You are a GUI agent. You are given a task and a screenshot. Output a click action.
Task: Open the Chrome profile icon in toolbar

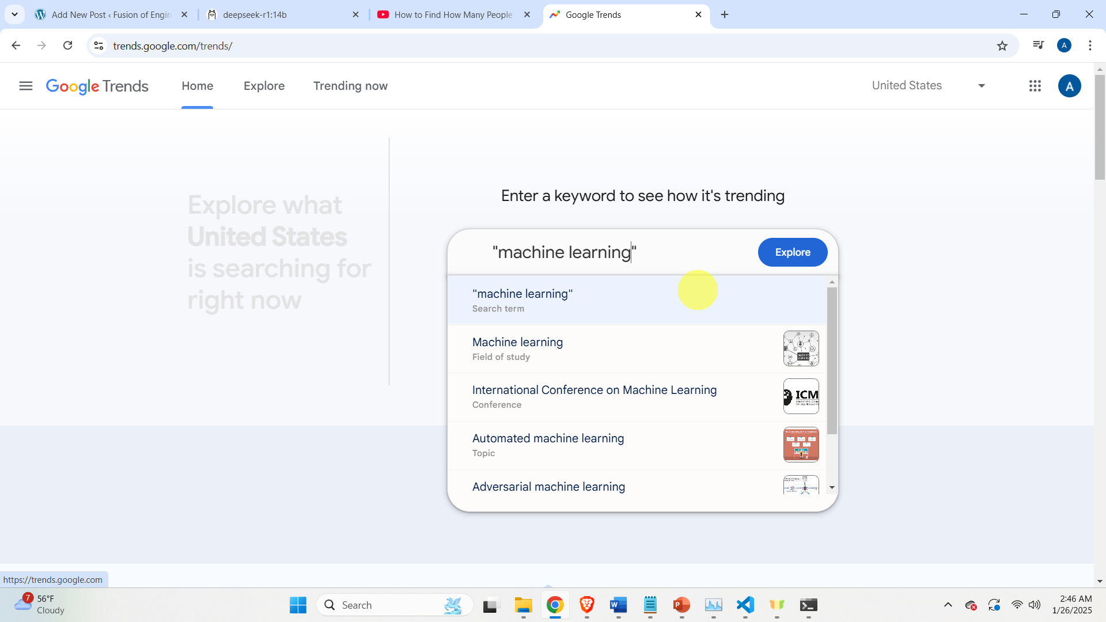1065,45
